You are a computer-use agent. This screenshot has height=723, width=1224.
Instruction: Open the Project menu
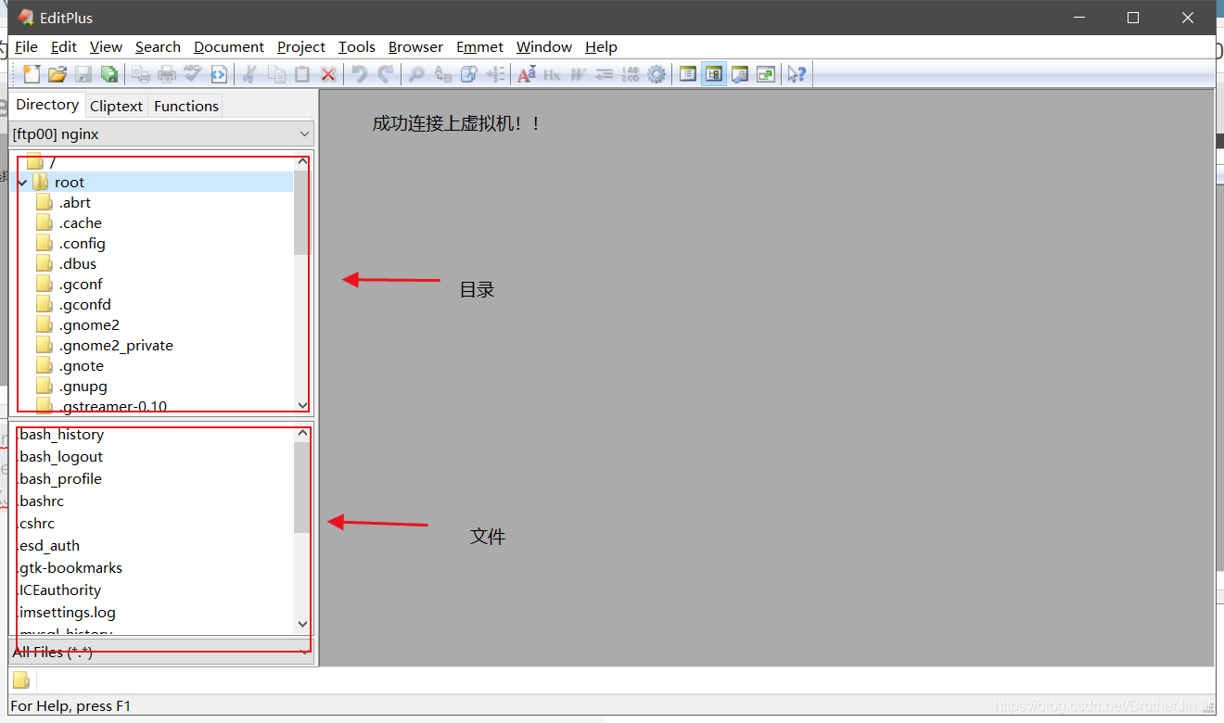click(301, 46)
